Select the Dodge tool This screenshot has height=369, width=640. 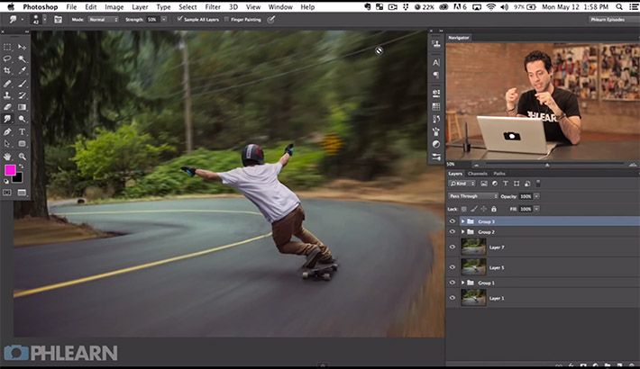click(x=22, y=119)
